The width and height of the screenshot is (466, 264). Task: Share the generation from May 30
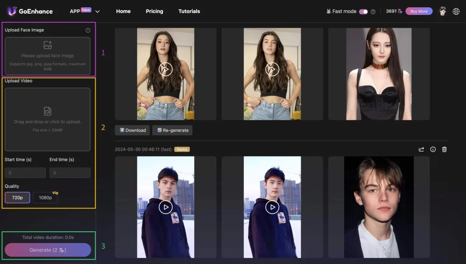[x=421, y=149]
